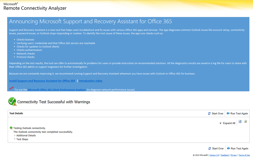Expand all test result details
253x159 pixels.
[x=227, y=123]
